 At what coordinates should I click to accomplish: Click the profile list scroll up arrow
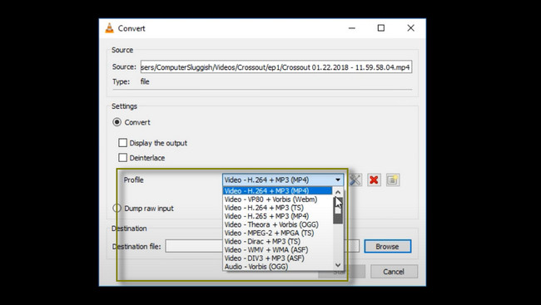338,192
